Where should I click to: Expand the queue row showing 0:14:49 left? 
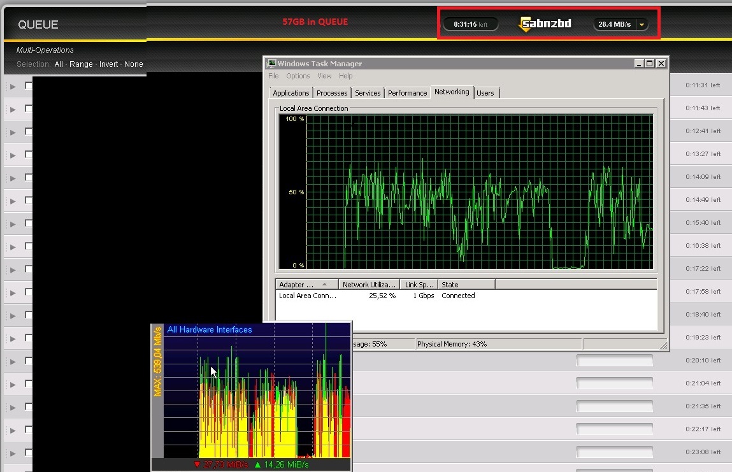(13, 201)
